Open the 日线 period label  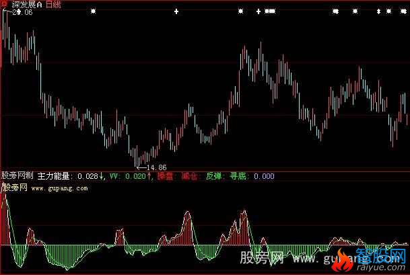tap(53, 5)
